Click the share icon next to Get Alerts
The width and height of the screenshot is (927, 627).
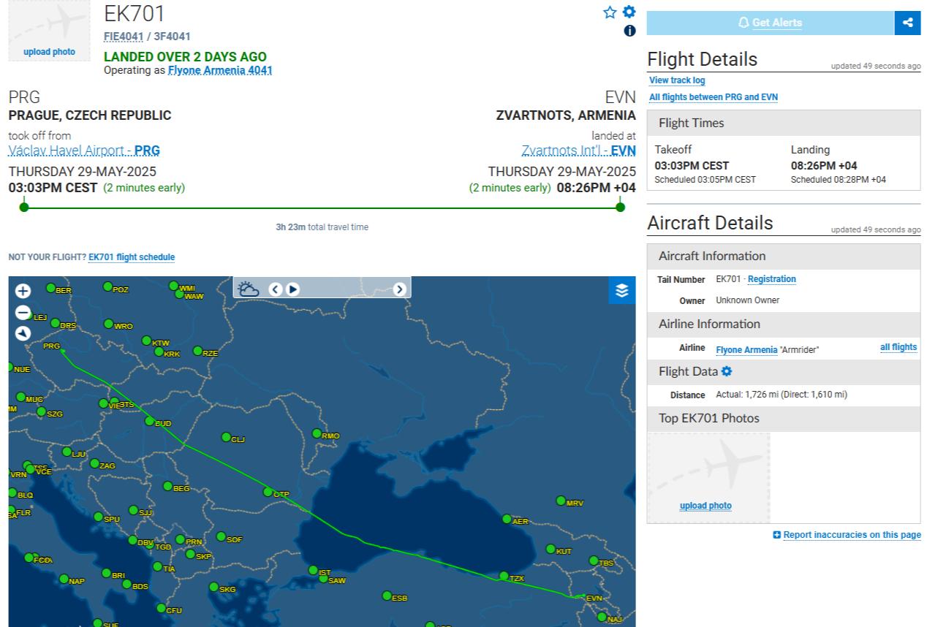[908, 23]
